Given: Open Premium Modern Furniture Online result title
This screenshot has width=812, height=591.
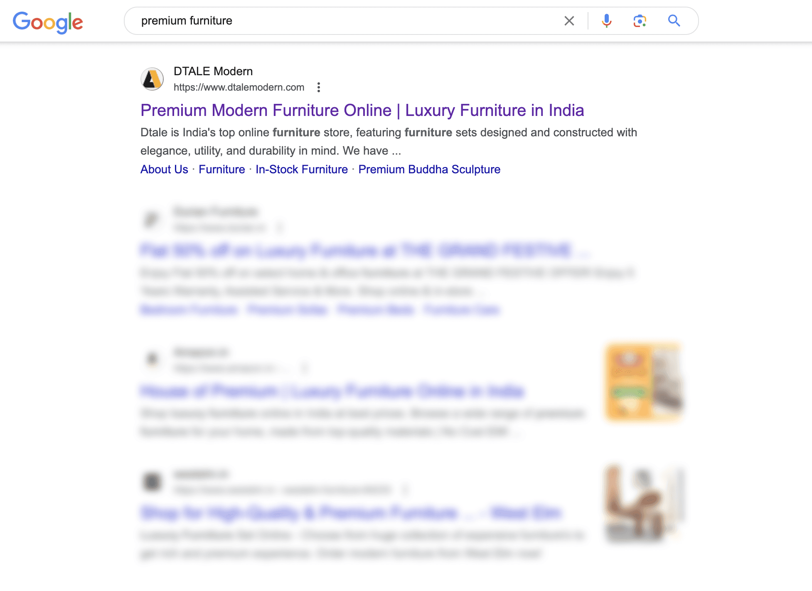Looking at the screenshot, I should click(362, 111).
